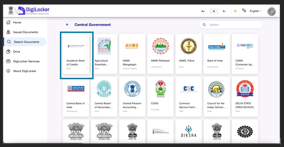
Task: Click 'Central Pension Accounting…' title
Action: 132,105
